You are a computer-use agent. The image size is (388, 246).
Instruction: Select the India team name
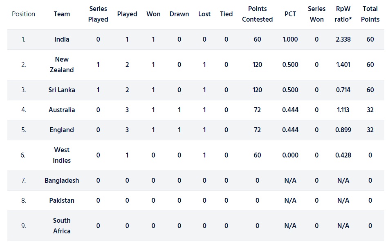pos(62,40)
